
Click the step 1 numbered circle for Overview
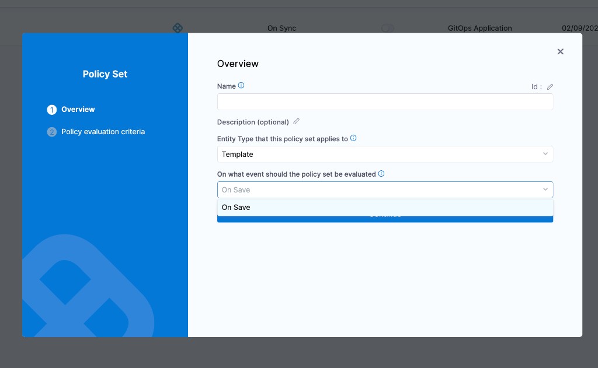[x=51, y=109]
